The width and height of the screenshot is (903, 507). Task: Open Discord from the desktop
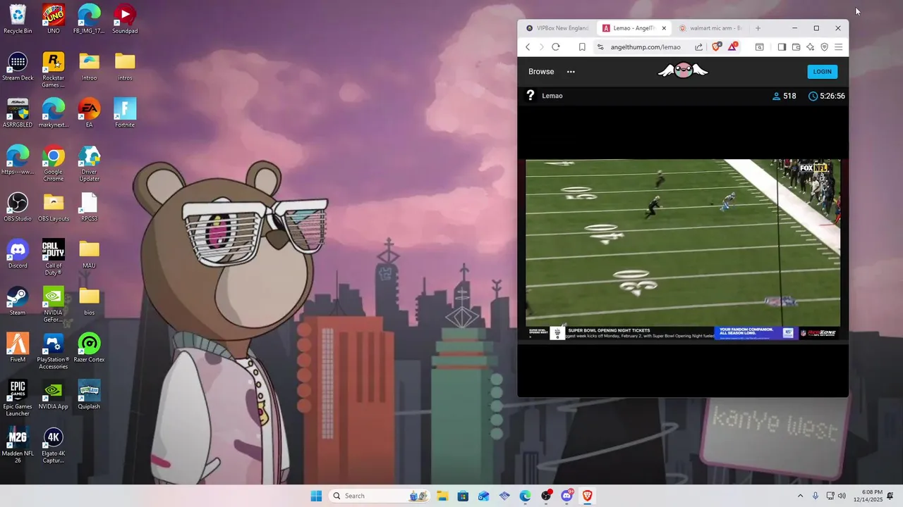click(x=18, y=254)
